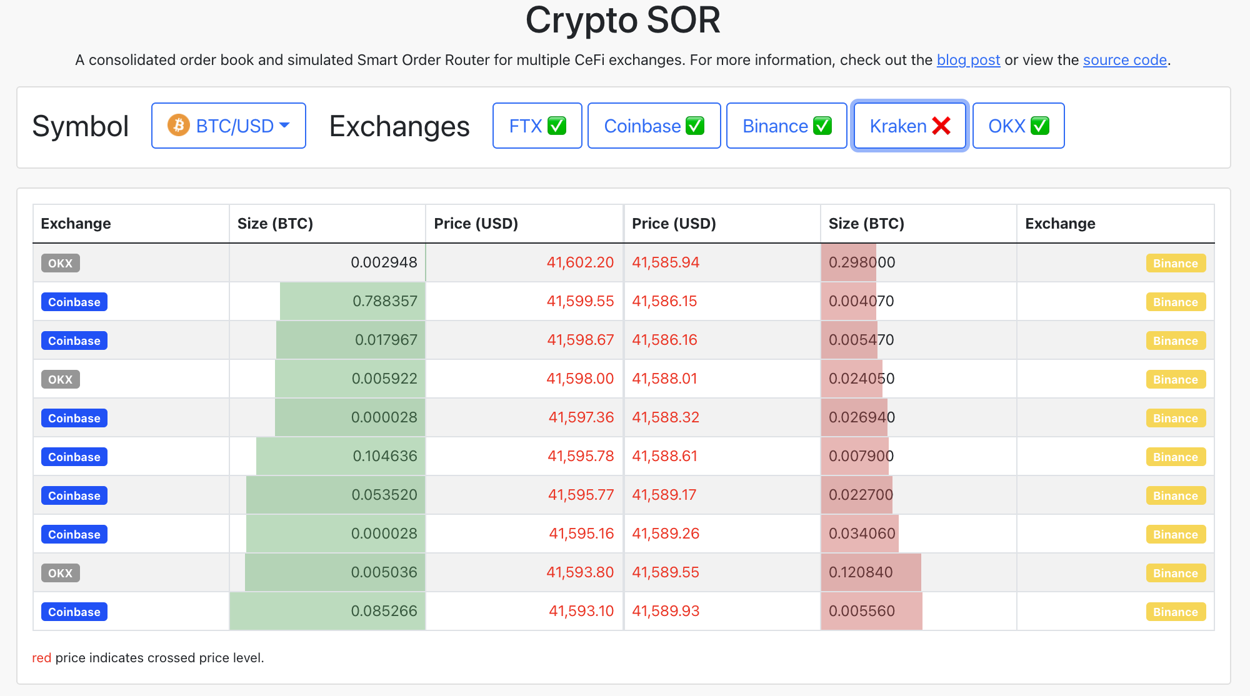Click the Binance badge in the 41,589.93 row
The image size is (1250, 696).
(x=1176, y=612)
